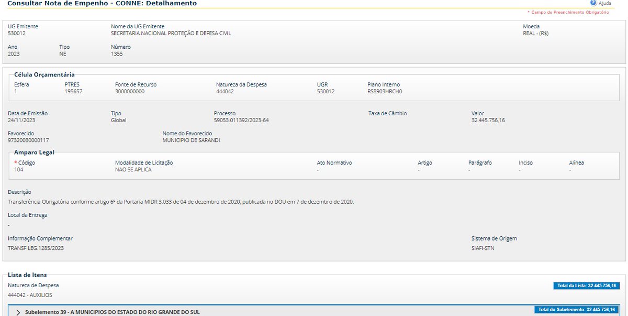The image size is (628, 316).
Task: Select Processo number 59053.011392/2023-64
Action: click(241, 121)
